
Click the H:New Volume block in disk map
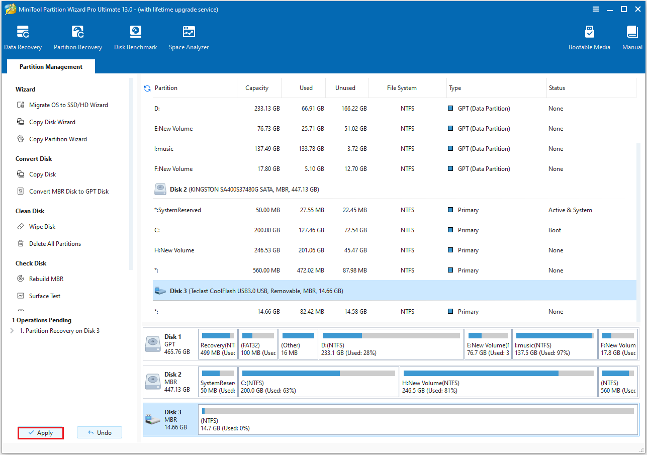pyautogui.click(x=499, y=382)
